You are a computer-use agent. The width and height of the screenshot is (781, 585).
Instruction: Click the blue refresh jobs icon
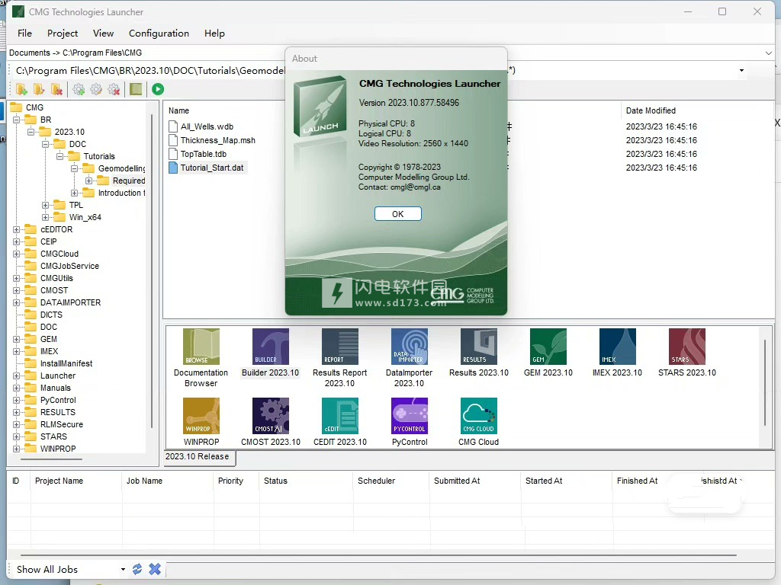point(137,569)
